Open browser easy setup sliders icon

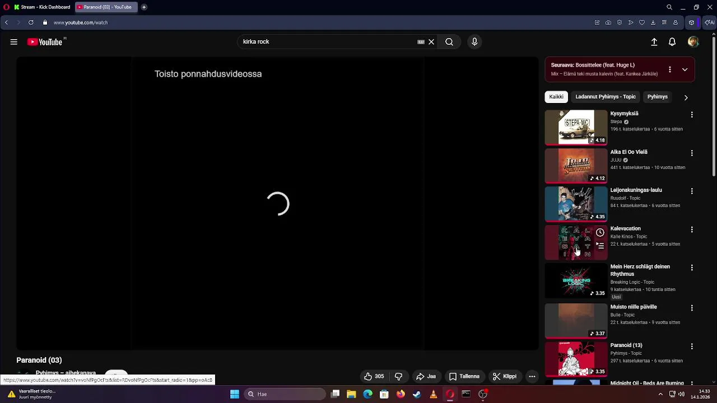[664, 22]
